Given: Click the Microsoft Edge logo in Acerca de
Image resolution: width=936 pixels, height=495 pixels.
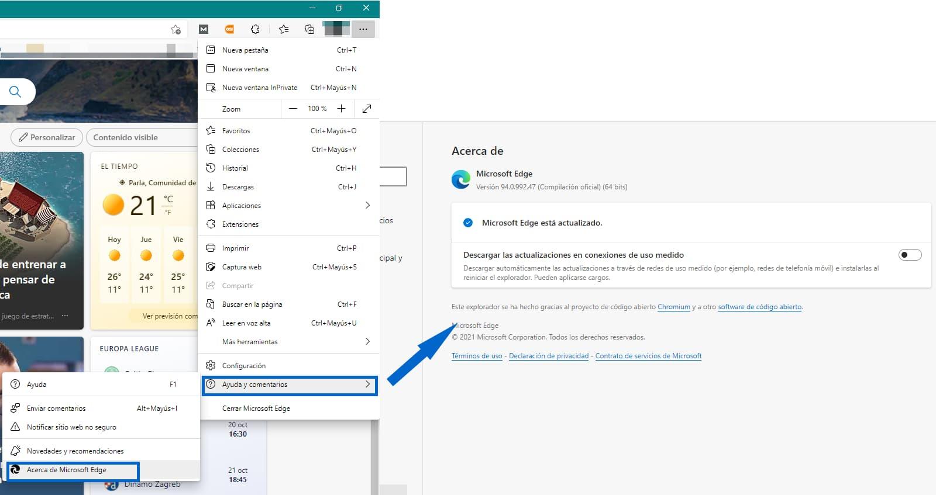Looking at the screenshot, I should click(461, 179).
